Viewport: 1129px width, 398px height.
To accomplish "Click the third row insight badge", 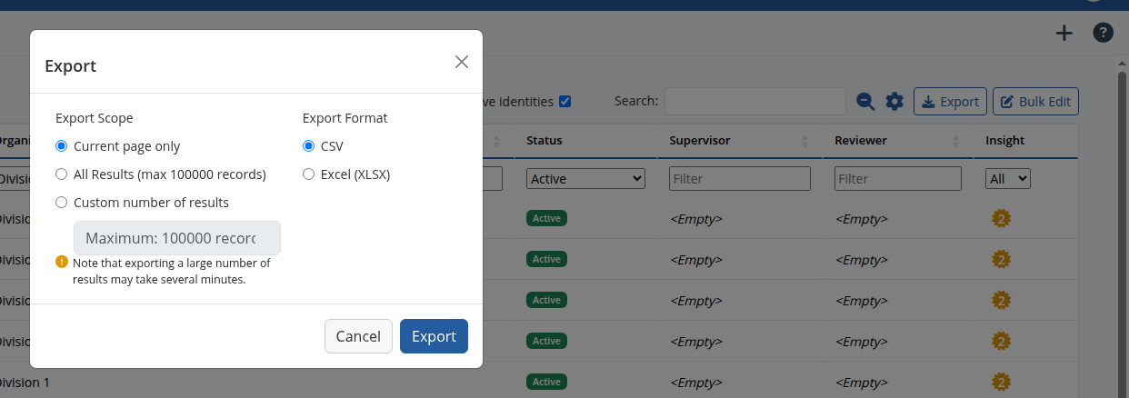I will point(1002,301).
